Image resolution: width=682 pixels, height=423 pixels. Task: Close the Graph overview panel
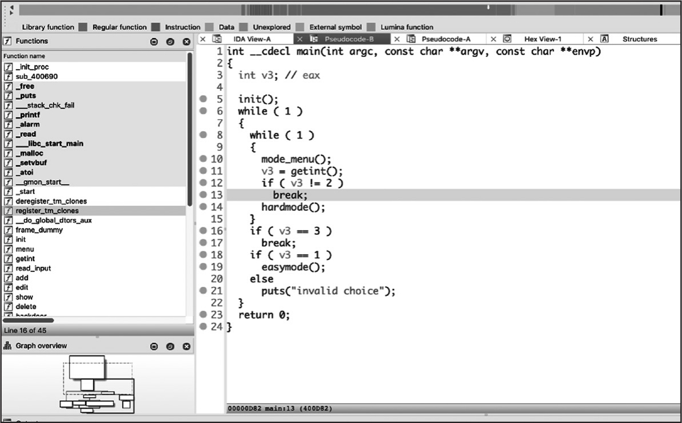point(186,347)
